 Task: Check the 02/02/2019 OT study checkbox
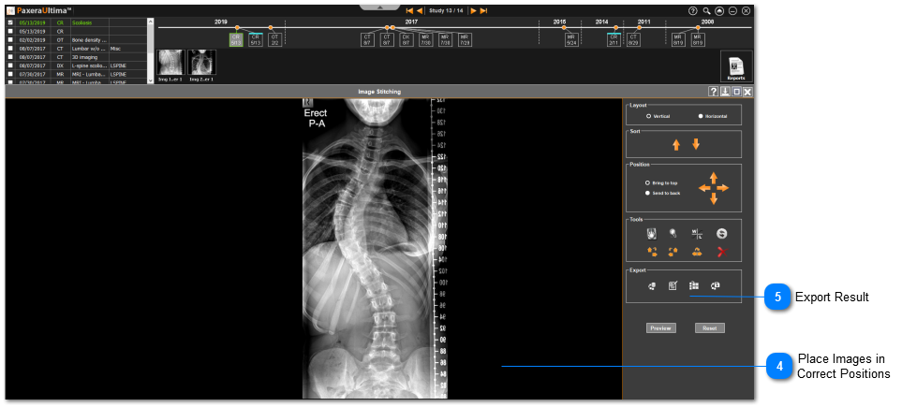point(10,39)
